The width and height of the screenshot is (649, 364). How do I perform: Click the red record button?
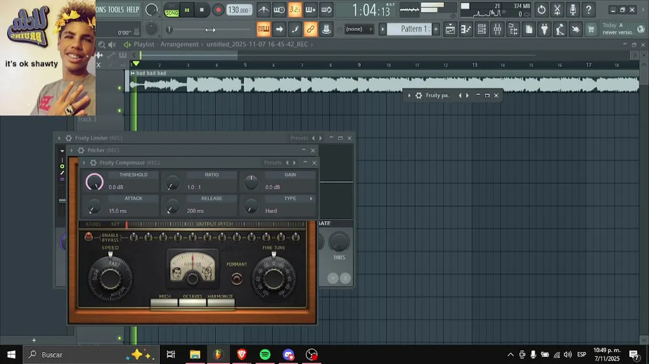pos(218,10)
